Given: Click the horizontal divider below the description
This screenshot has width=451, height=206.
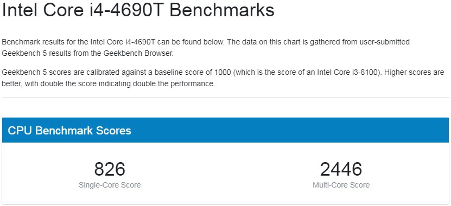Looking at the screenshot, I should (x=226, y=97).
